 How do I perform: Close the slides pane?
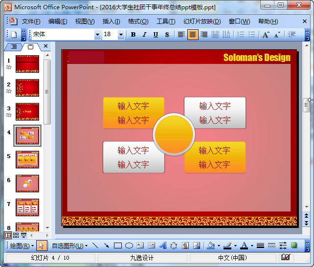[x=45, y=46]
